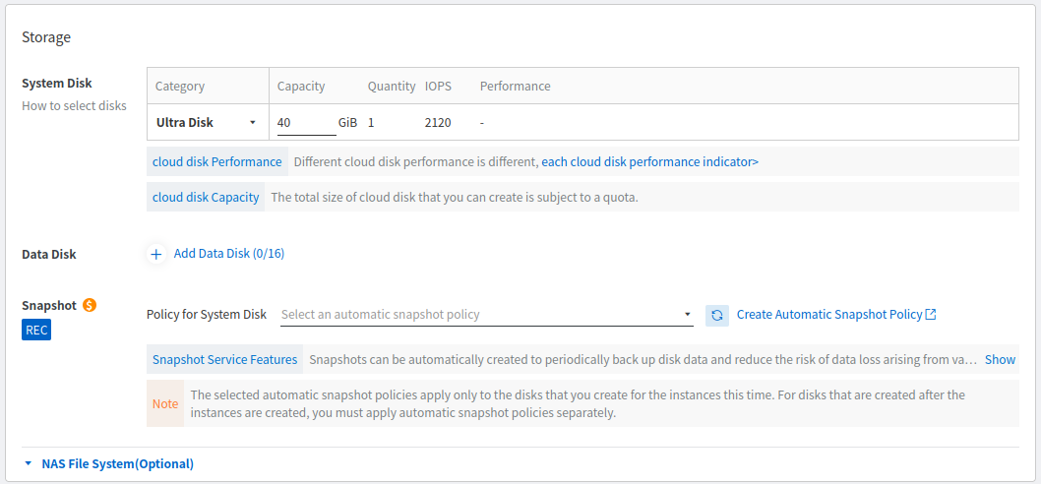Click the caret arrow beside Ultra Disk
The height and width of the screenshot is (484, 1041).
coord(253,123)
